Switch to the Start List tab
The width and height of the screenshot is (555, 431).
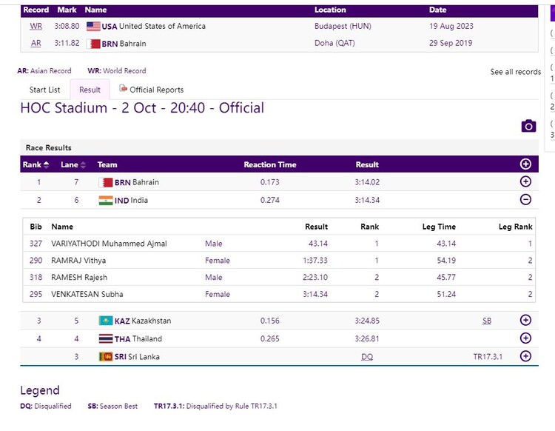pyautogui.click(x=44, y=90)
